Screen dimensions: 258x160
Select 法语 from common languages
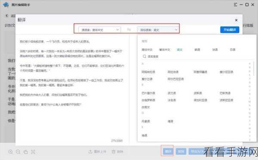click(x=215, y=50)
